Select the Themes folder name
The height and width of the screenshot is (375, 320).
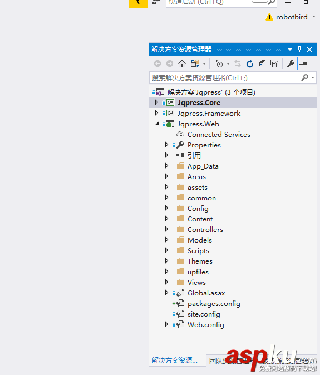[200, 261]
